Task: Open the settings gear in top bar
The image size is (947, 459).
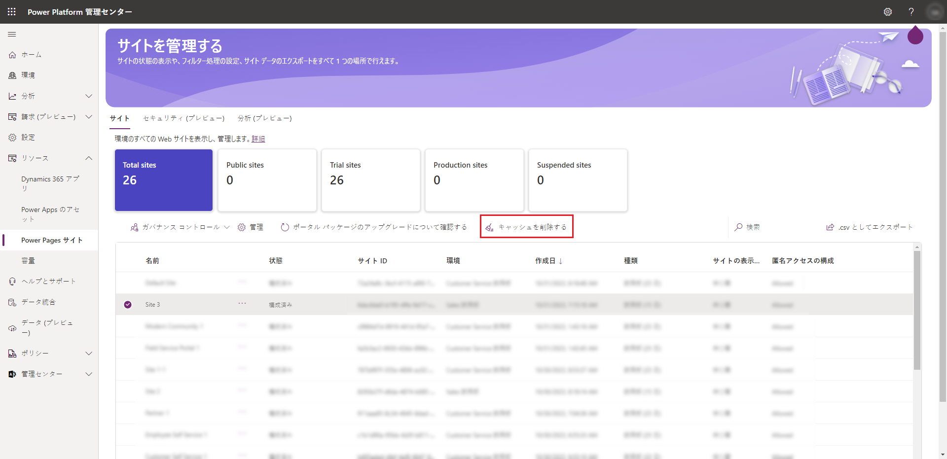Action: point(888,12)
